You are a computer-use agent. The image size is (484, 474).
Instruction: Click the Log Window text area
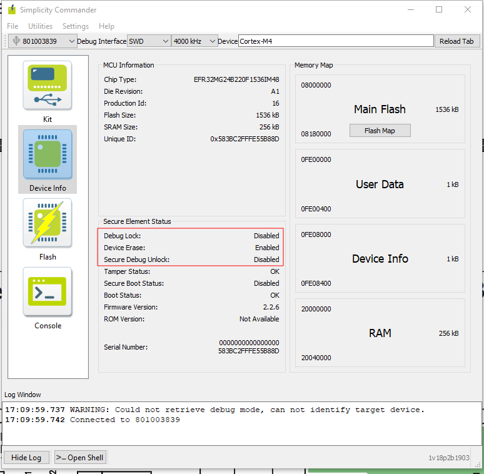[x=241, y=423]
